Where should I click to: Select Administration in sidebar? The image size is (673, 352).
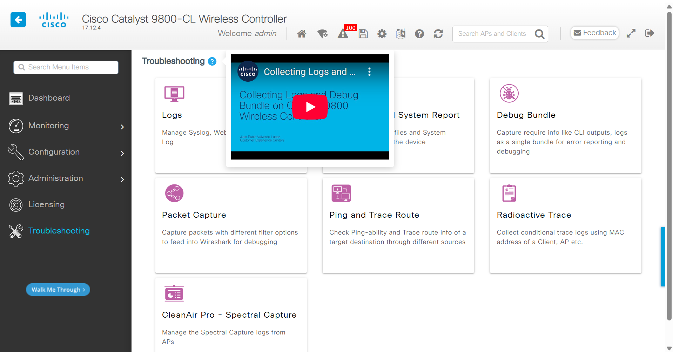(x=55, y=178)
